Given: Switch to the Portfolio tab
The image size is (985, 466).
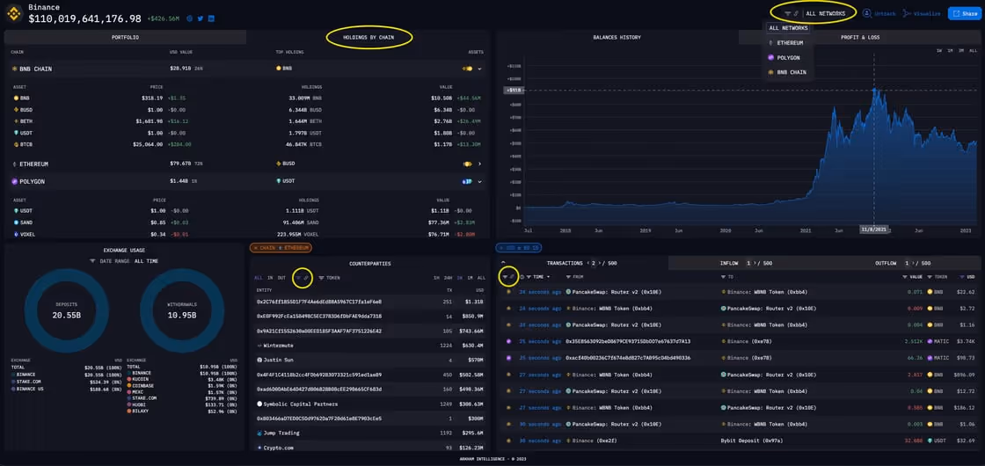Looking at the screenshot, I should point(125,38).
